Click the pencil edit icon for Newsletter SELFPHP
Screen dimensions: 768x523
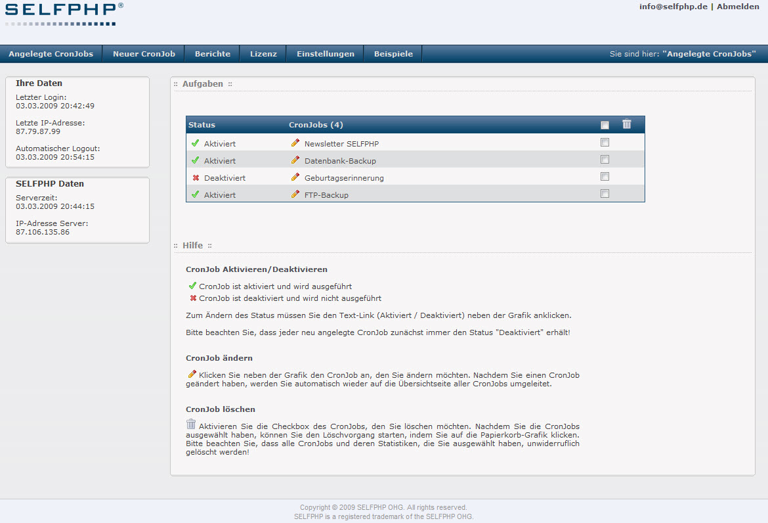295,143
